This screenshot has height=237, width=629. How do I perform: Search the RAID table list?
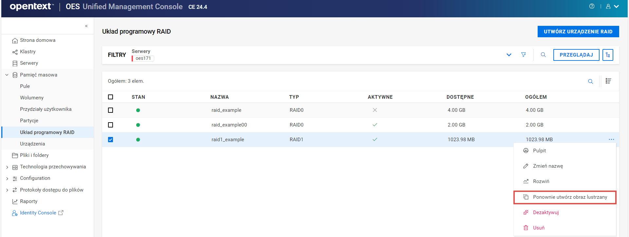point(590,81)
